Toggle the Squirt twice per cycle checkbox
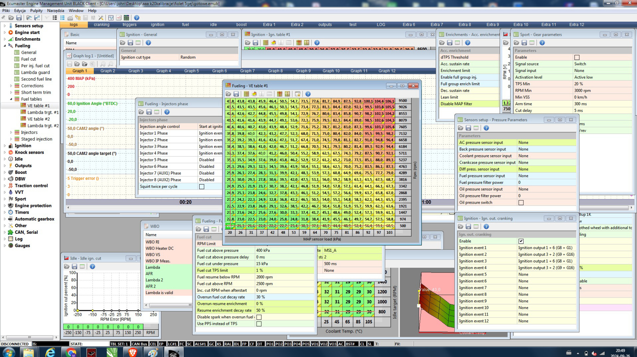637x357 pixels. tap(202, 187)
